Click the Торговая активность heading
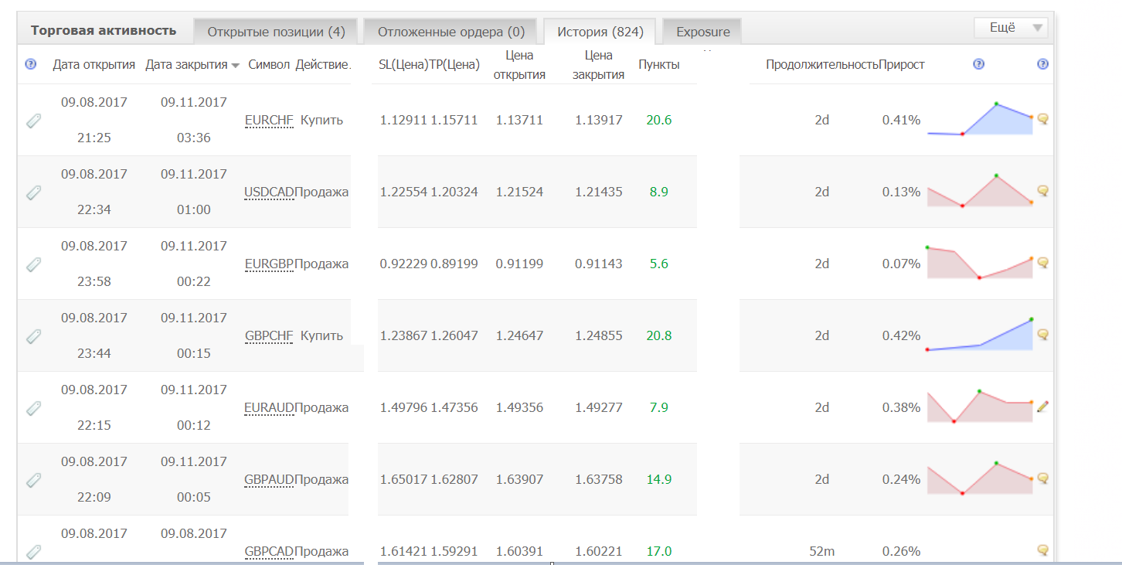This screenshot has width=1122, height=565. pyautogui.click(x=104, y=31)
